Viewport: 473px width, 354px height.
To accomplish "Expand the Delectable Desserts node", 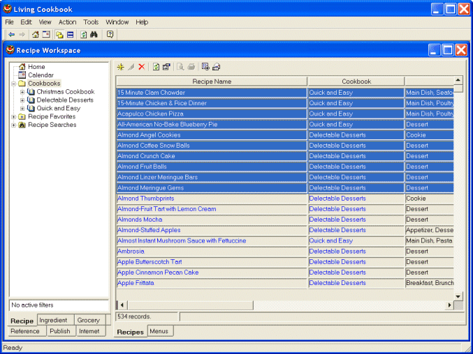I will click(x=22, y=100).
